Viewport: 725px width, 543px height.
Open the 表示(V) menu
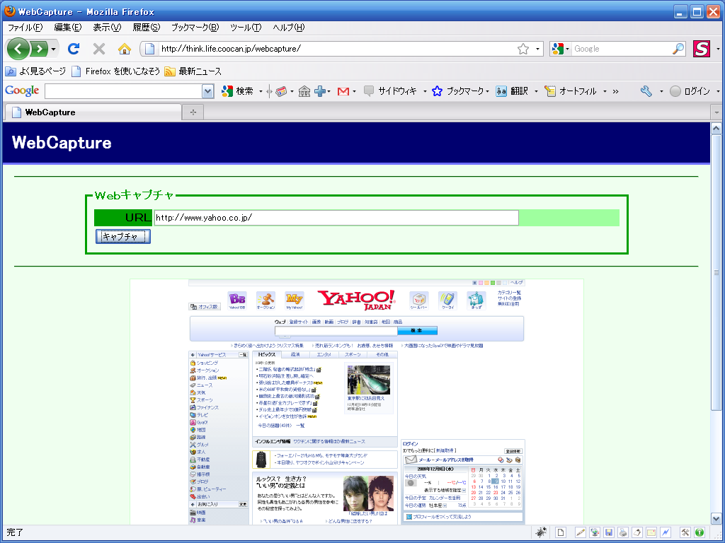tap(107, 28)
